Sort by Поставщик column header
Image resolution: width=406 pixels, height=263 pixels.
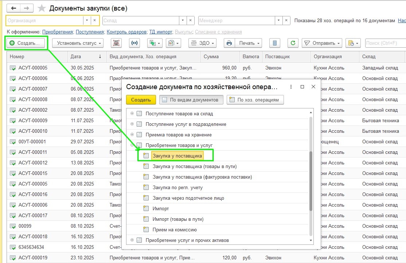286,56
